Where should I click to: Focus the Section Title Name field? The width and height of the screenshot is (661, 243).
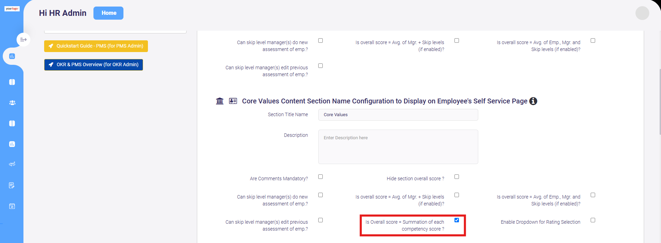[x=398, y=115]
